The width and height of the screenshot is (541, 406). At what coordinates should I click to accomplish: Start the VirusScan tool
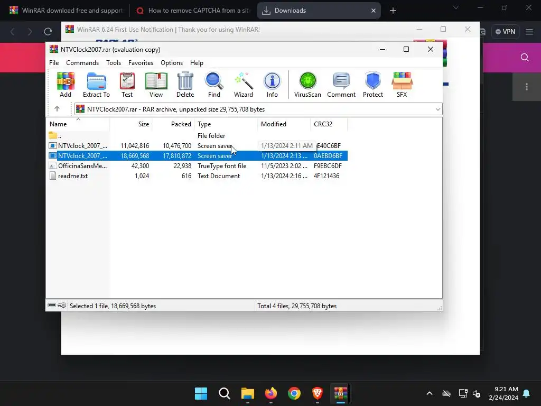[307, 85]
